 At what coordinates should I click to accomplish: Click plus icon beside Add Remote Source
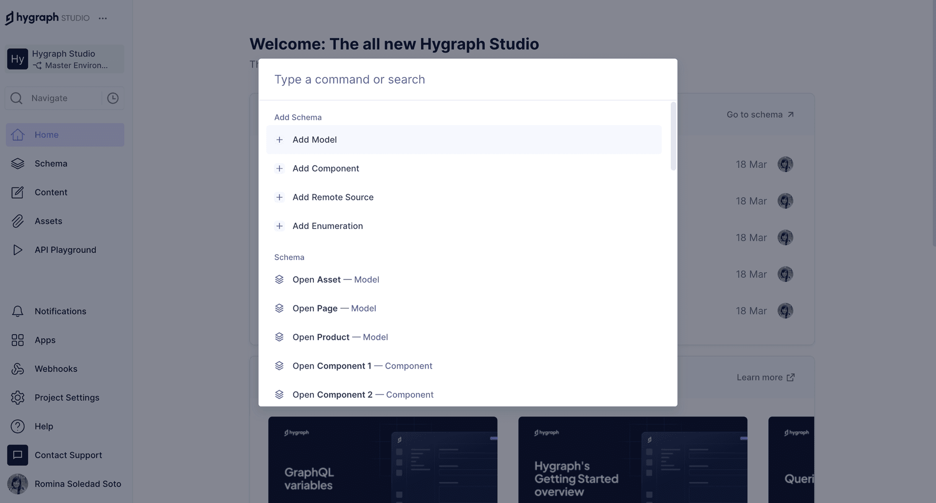(x=279, y=197)
